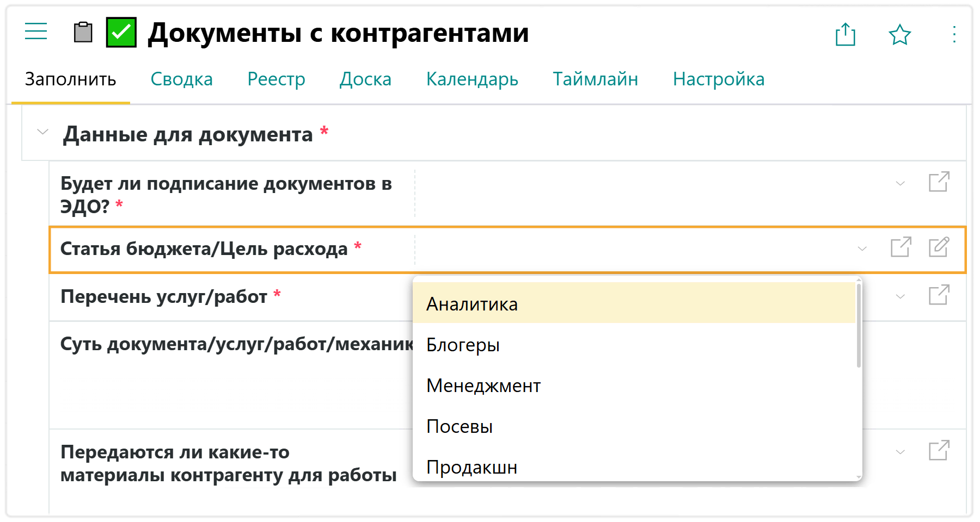The height and width of the screenshot is (522, 980).
Task: Click edit pencil icon in Статья бюджета row
Action: point(939,247)
